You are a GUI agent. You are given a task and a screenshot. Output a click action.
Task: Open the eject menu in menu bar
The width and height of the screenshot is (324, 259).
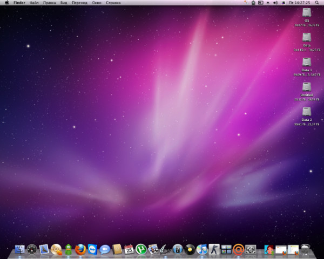click(267, 3)
